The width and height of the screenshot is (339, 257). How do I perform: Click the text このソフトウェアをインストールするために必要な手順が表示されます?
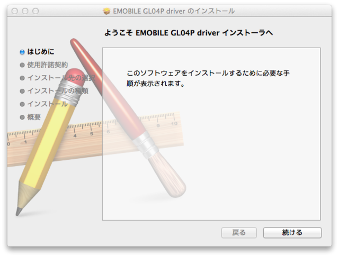208,78
